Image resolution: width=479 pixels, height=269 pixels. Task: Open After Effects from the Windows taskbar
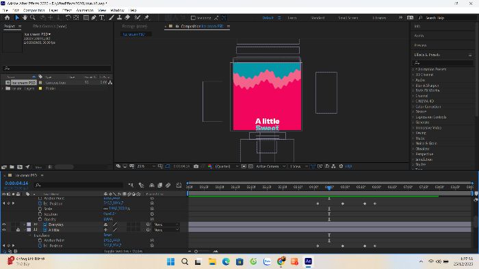pos(308,261)
